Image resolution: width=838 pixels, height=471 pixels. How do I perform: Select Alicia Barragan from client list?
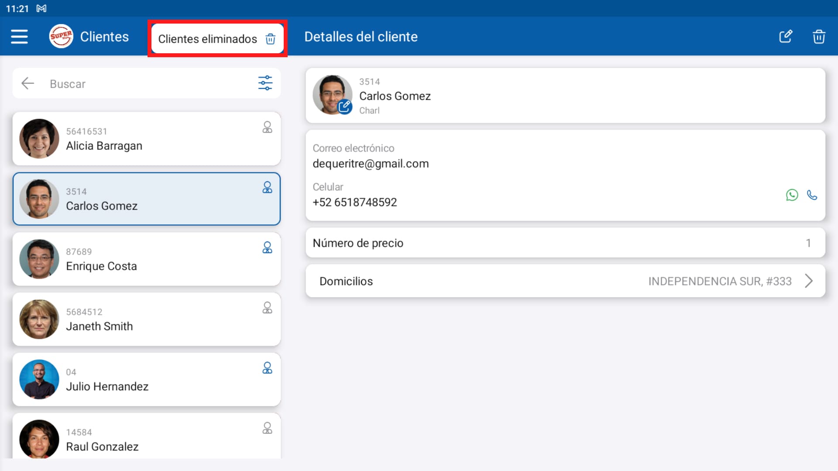(147, 139)
